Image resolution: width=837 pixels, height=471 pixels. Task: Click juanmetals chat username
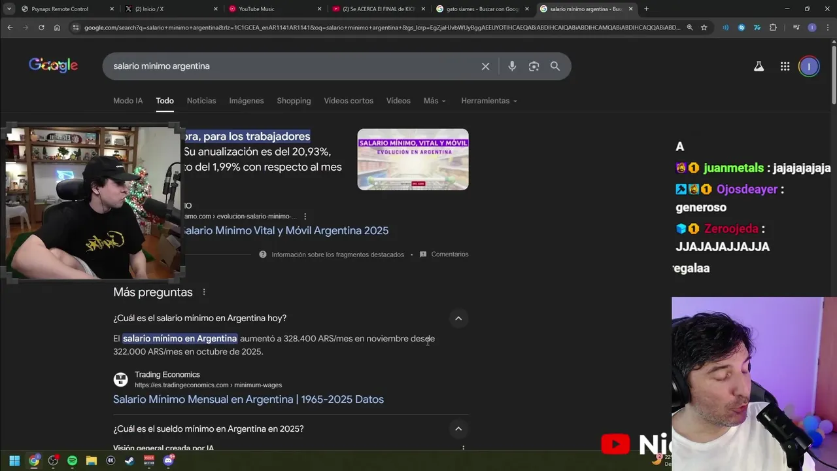[x=734, y=168]
